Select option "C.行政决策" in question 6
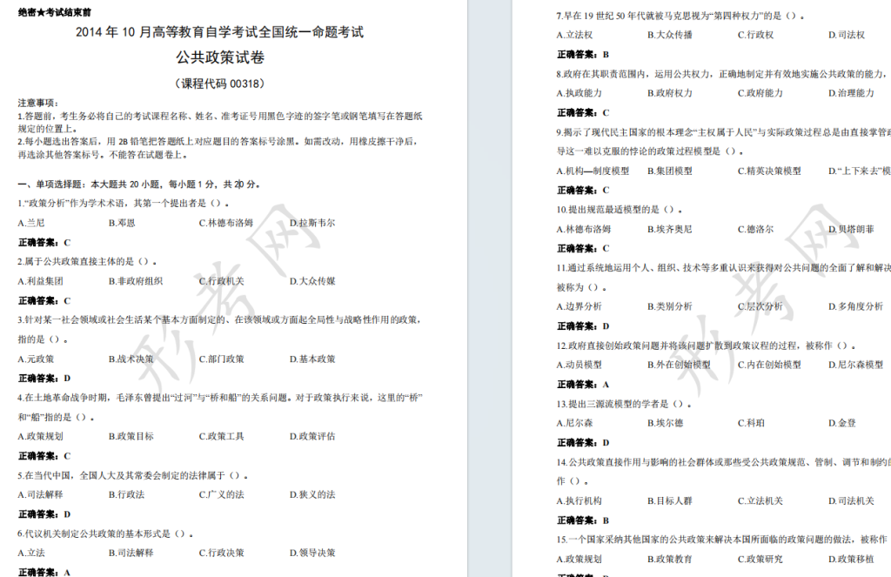The width and height of the screenshot is (891, 577). tap(222, 553)
